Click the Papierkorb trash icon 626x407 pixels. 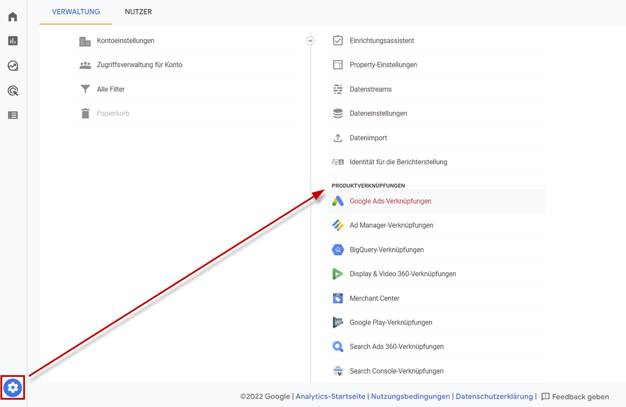[x=85, y=113]
